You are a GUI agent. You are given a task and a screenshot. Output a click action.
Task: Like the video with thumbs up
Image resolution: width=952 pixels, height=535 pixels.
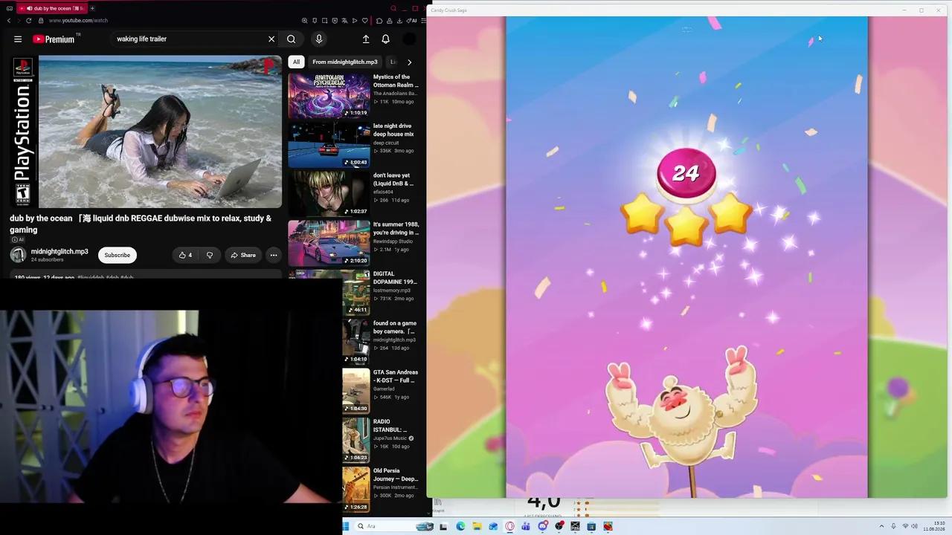click(x=185, y=256)
